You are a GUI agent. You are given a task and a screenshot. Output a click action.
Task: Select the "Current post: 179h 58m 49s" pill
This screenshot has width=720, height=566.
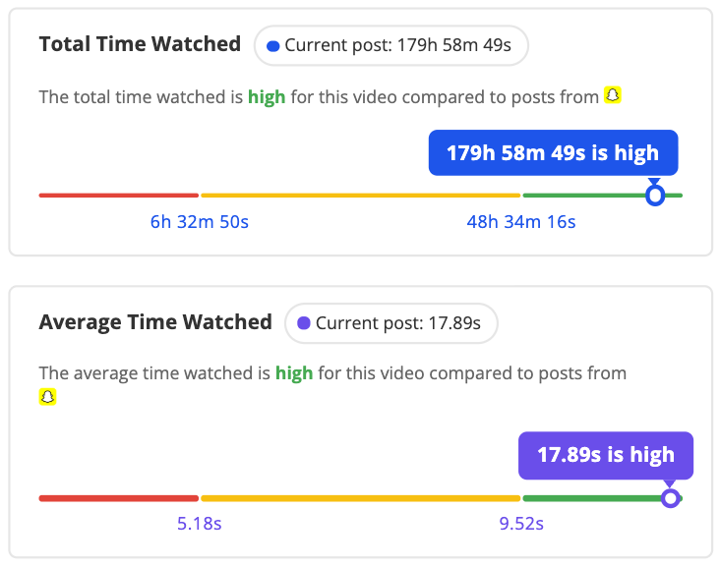point(391,45)
